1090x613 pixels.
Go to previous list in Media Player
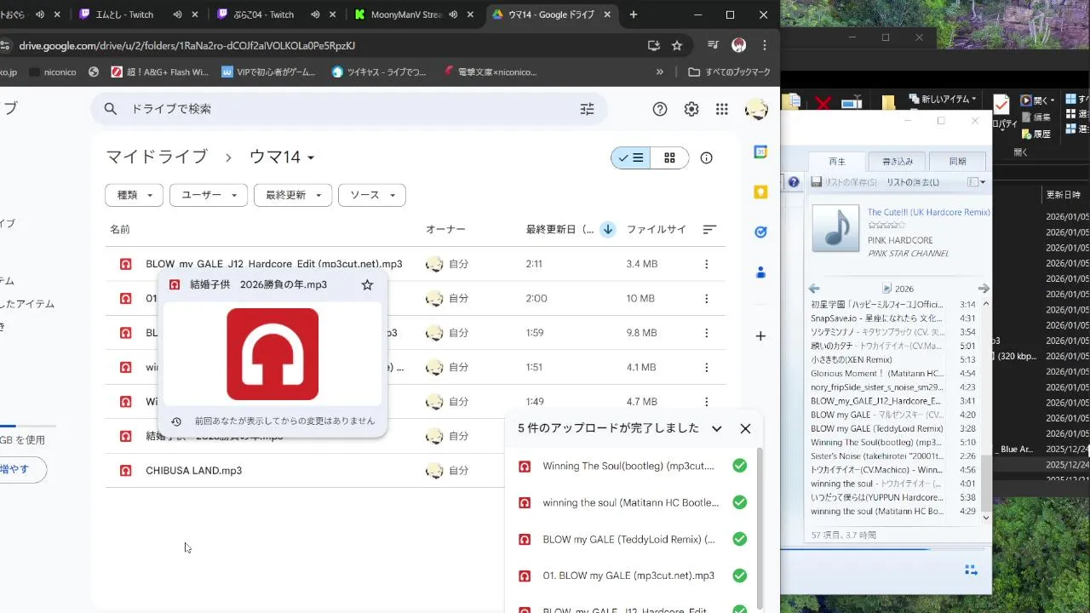pos(814,289)
